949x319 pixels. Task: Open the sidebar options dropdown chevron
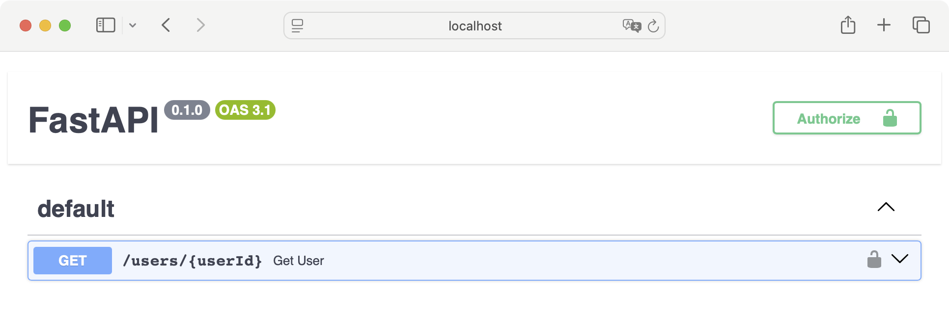point(133,26)
